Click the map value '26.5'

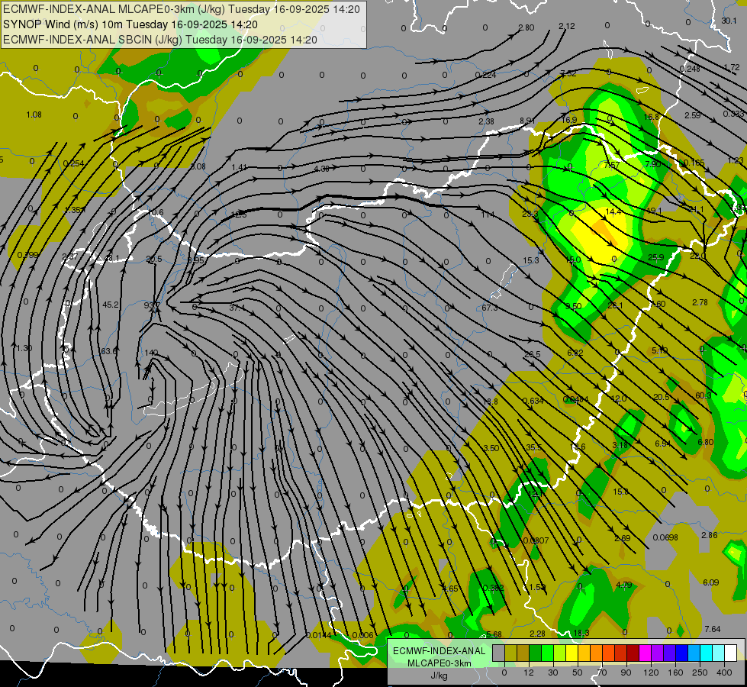coord(532,355)
